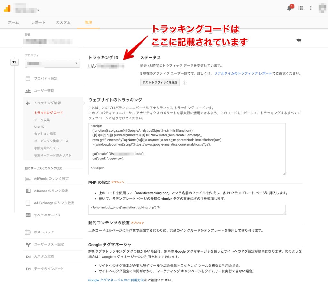Click the tracking code textarea resize handle
The height and width of the screenshot is (285, 328).
click(x=284, y=173)
